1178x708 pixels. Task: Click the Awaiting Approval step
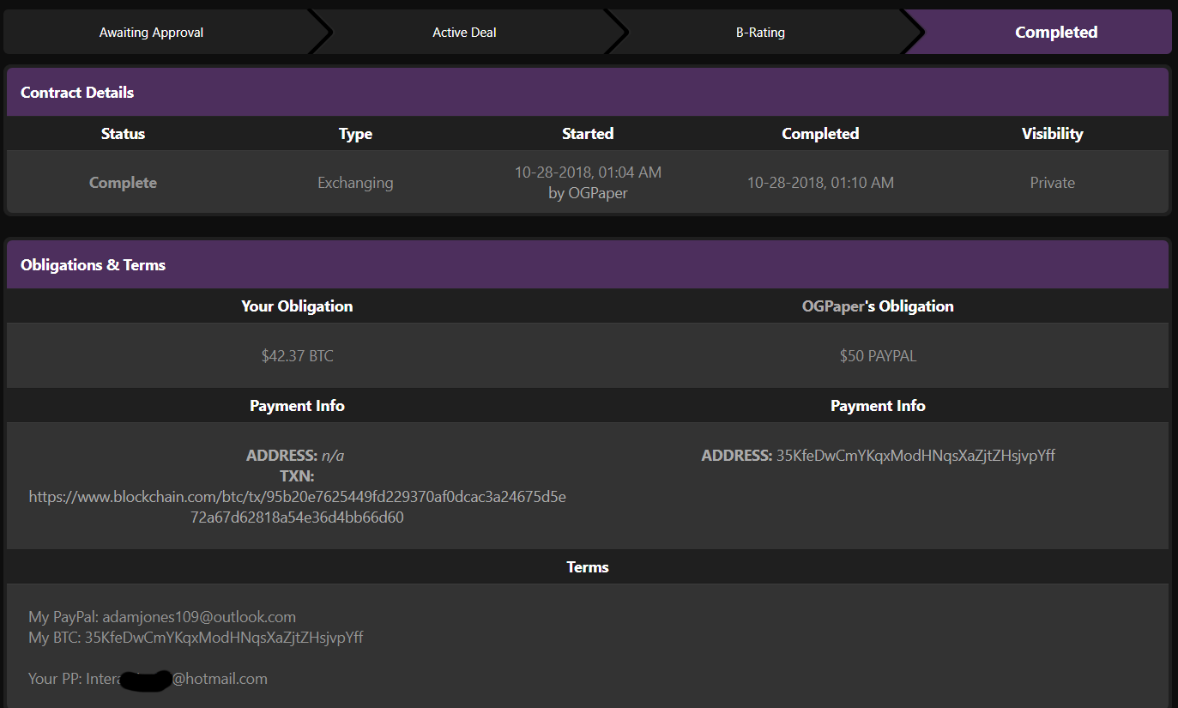coord(152,33)
